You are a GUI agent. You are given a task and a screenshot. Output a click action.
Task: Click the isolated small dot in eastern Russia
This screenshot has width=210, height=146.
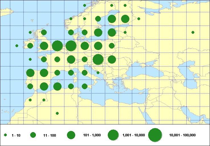point(193,32)
